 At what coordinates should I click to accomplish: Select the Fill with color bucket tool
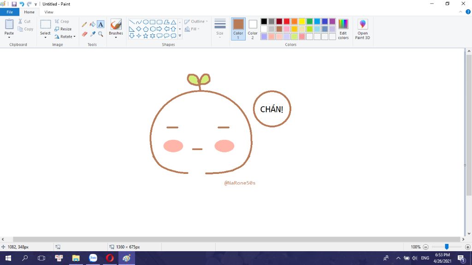(x=92, y=24)
